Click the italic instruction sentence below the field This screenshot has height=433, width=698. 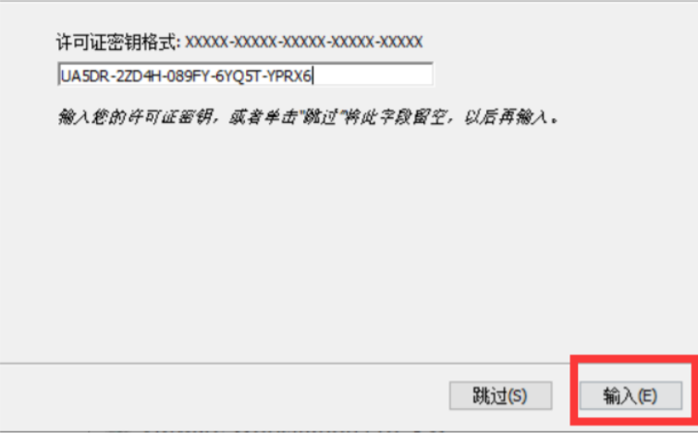(308, 117)
